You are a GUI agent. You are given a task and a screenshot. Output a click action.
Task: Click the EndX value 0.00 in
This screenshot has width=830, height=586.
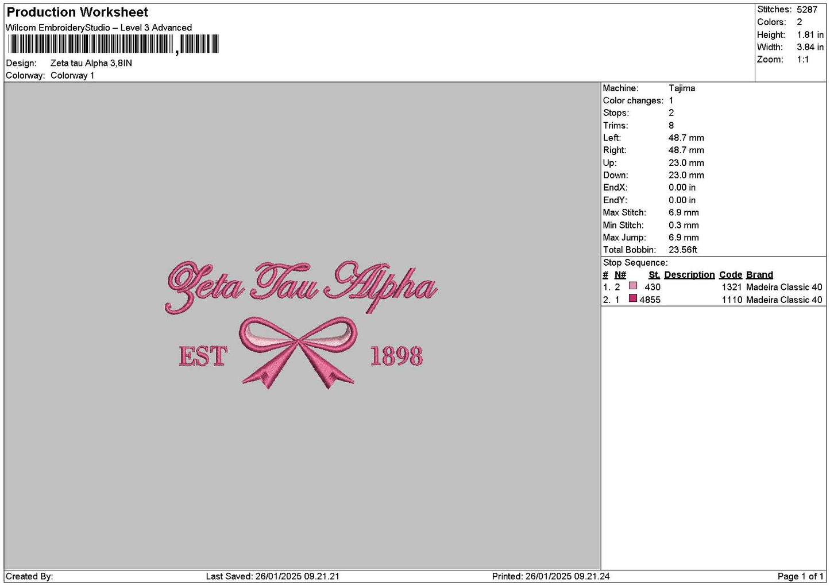pos(682,188)
